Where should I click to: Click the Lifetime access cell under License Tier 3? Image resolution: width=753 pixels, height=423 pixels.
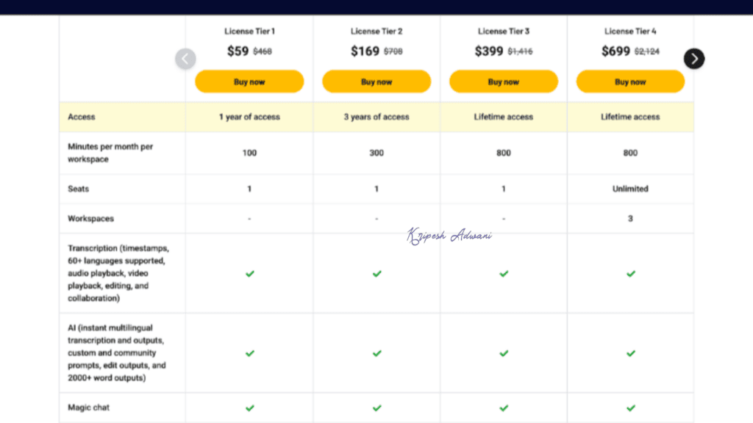504,117
